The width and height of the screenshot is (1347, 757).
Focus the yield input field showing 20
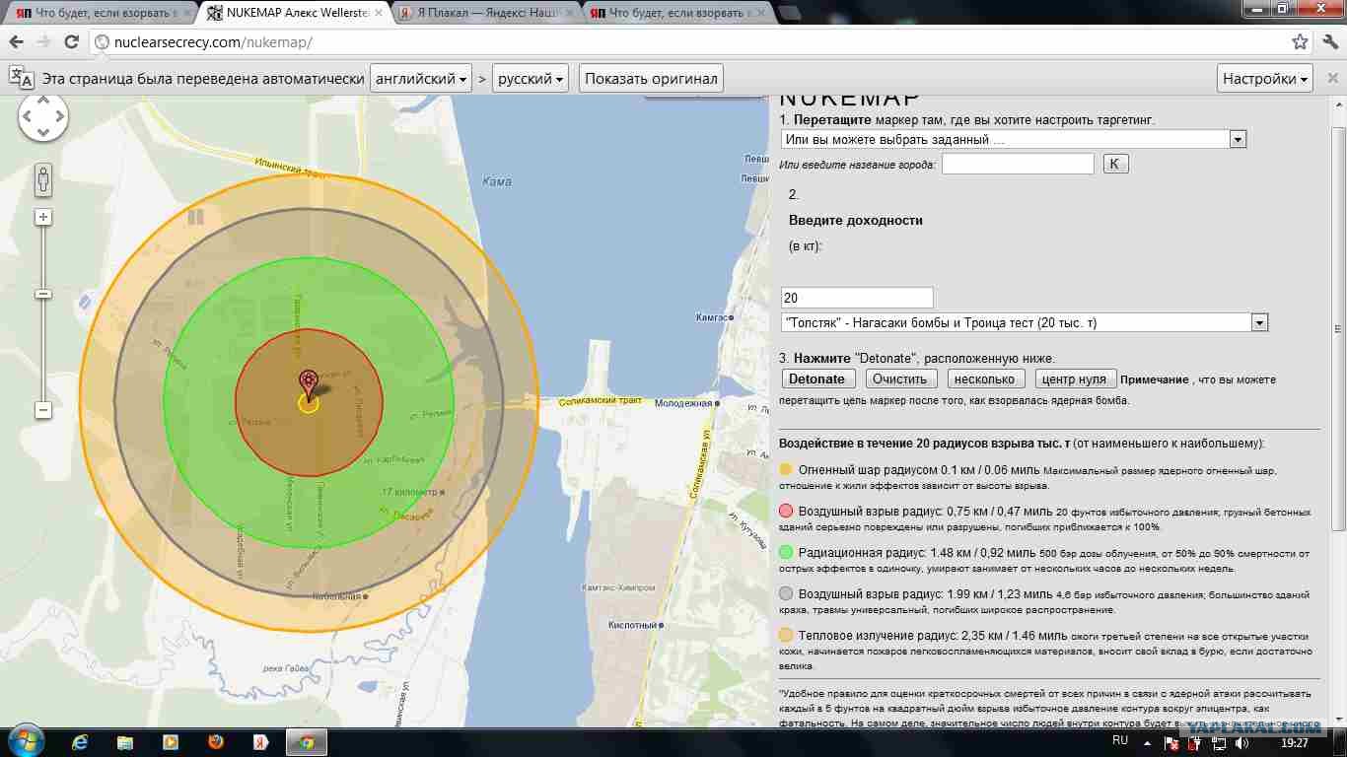tap(857, 298)
